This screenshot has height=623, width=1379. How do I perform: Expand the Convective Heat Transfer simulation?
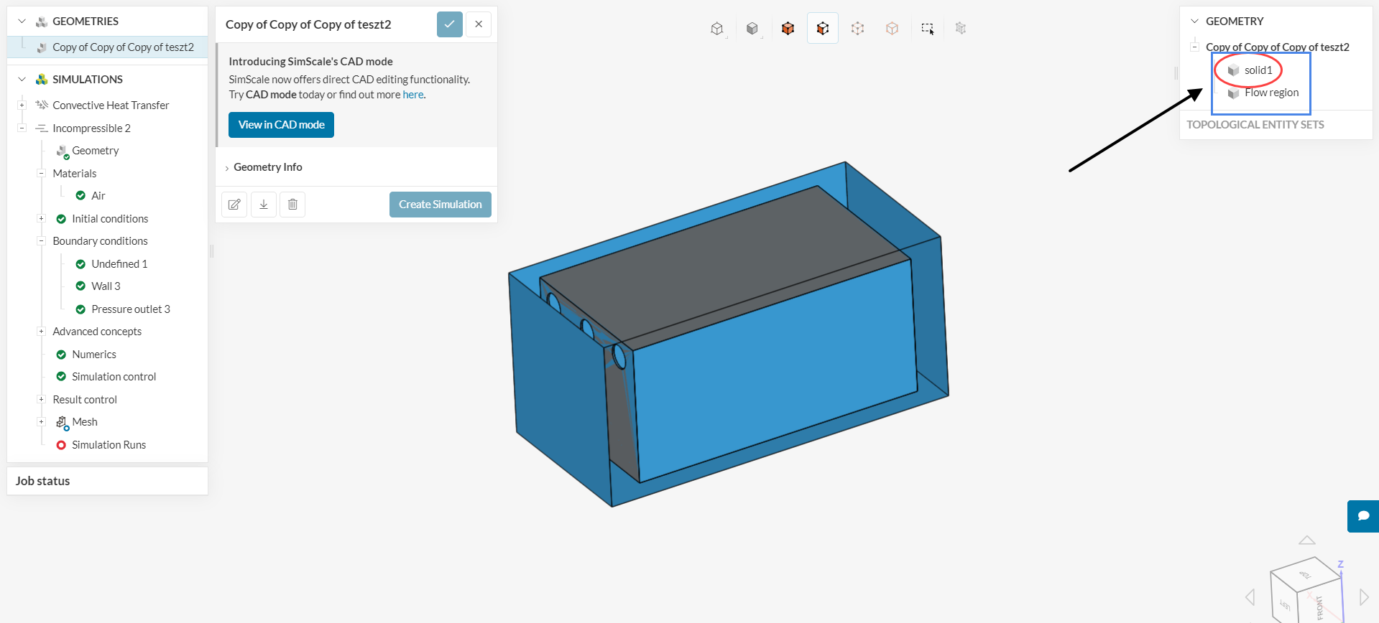[22, 106]
